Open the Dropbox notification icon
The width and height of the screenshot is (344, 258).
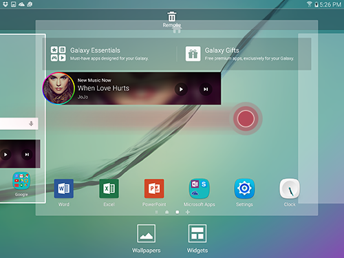click(x=6, y=4)
